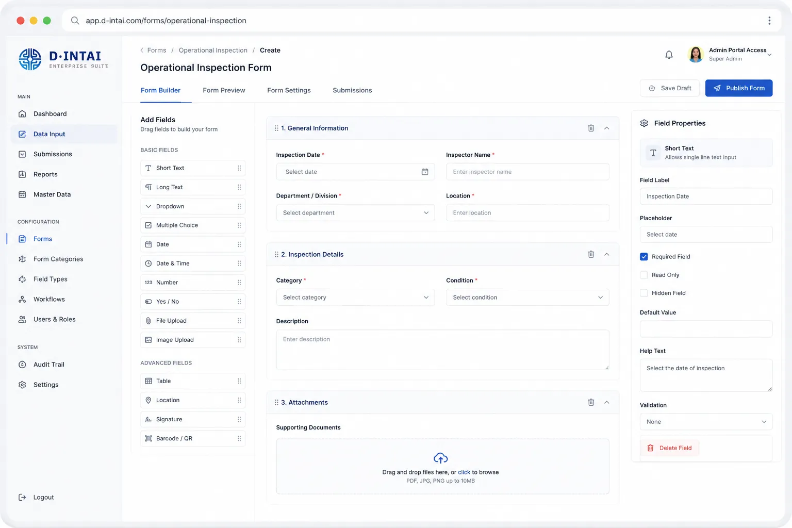This screenshot has width=792, height=528.
Task: Click the Field Properties gear icon
Action: point(644,123)
